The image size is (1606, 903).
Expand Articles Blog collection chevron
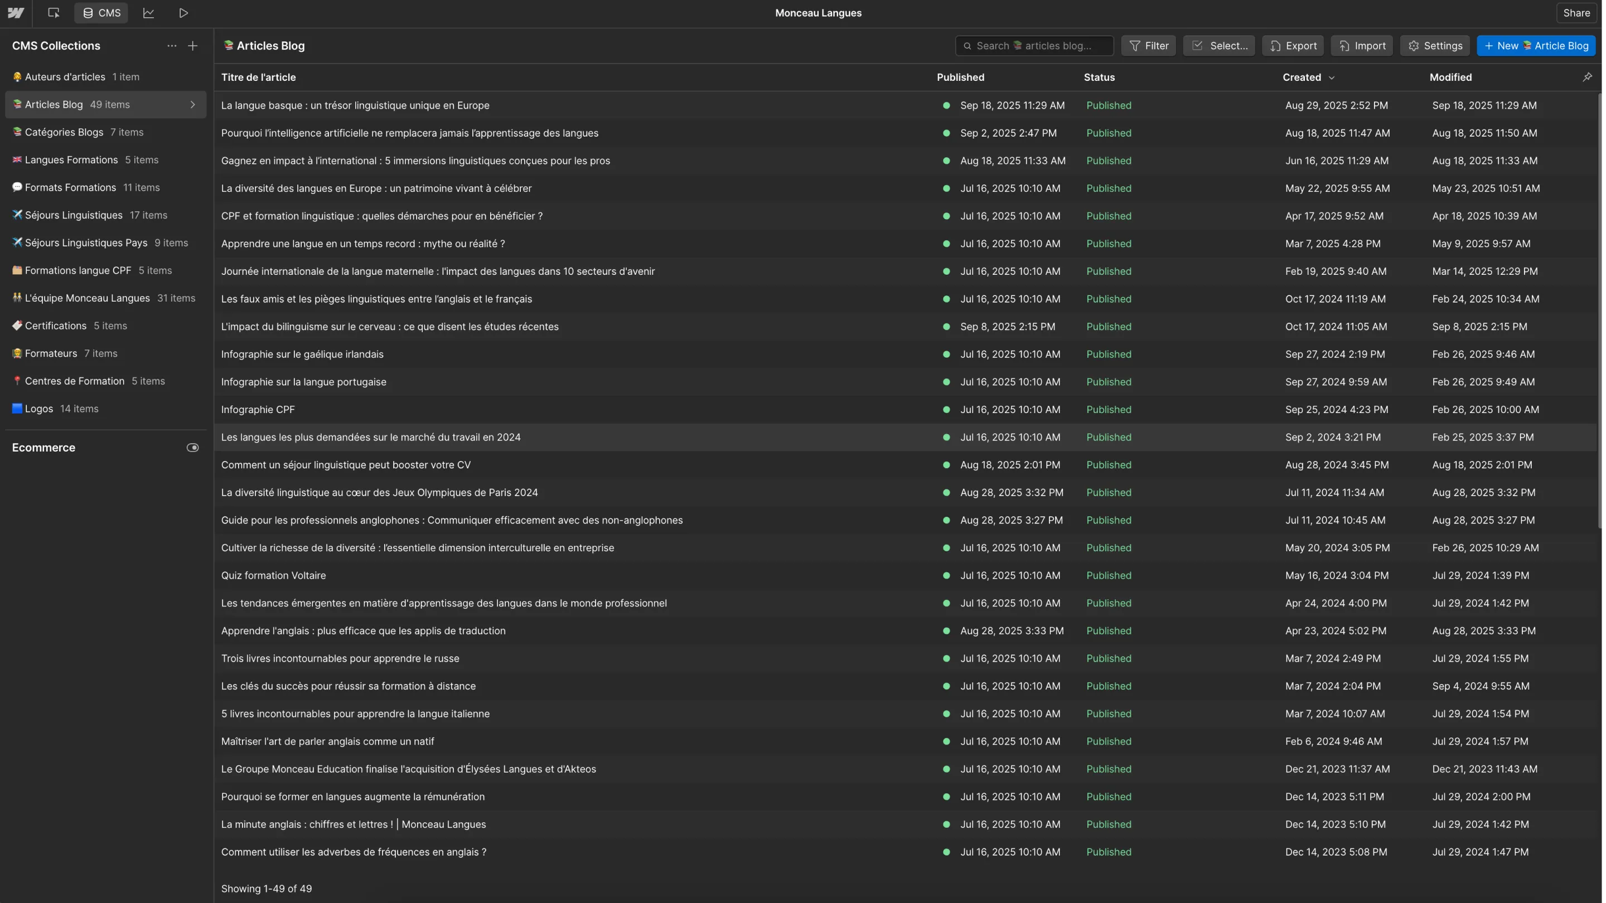point(192,105)
